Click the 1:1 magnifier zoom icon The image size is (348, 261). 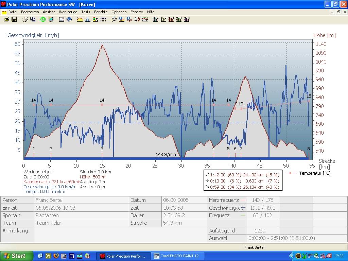click(x=114, y=19)
